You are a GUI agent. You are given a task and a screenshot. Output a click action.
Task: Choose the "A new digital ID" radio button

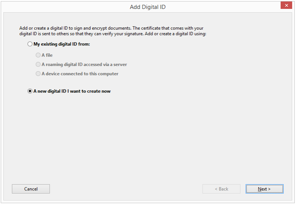(x=30, y=91)
